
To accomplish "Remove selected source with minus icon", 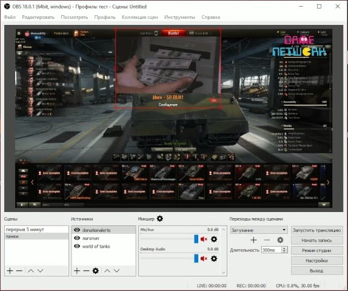I will pos(86,271).
